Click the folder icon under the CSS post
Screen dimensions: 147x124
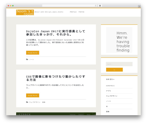click(27, 102)
